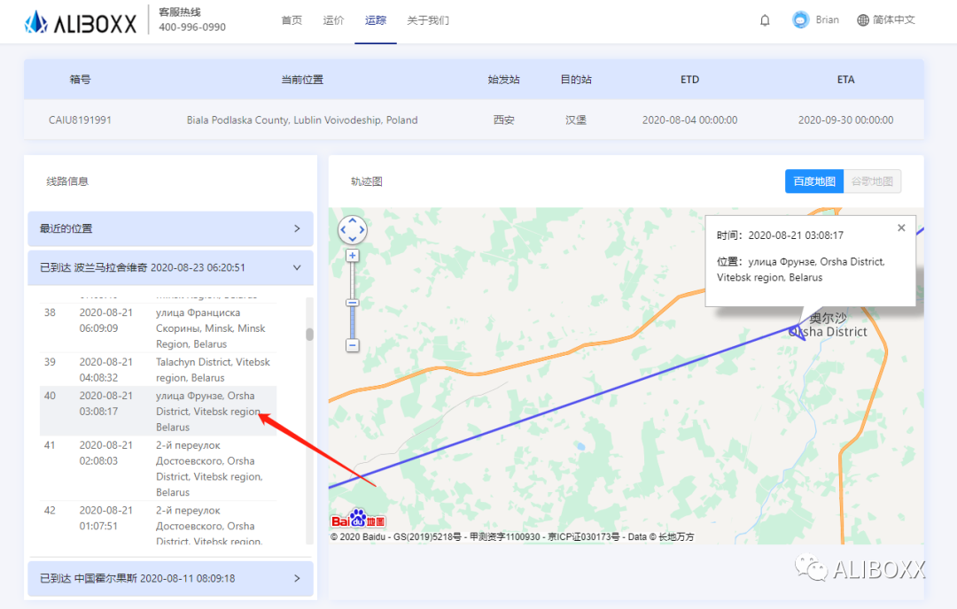Image resolution: width=957 pixels, height=609 pixels.
Task: Click the 线路信息 panel title
Action: (x=67, y=181)
